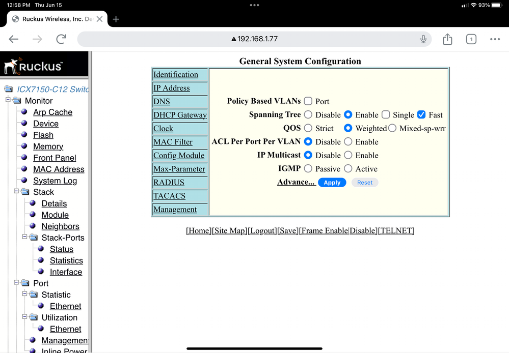Screen dimensions: 509x353
Task: Open the browser more options ellipsis
Action: click(495, 39)
